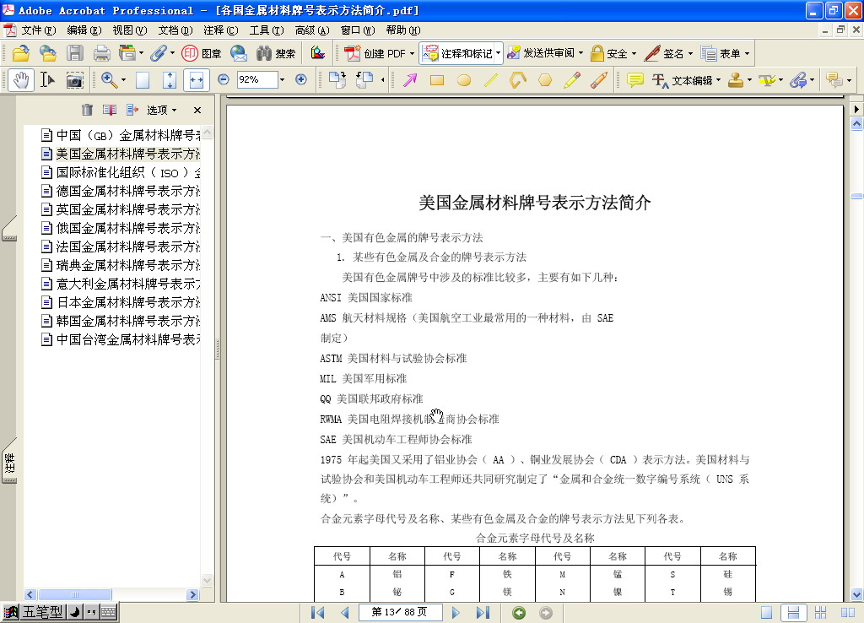Open the 表单 forms dropdown
This screenshot has height=623, width=864.
click(x=748, y=53)
